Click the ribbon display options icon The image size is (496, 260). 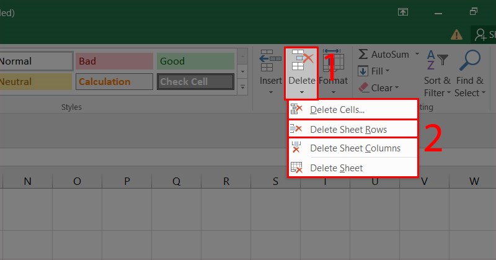pyautogui.click(x=403, y=12)
